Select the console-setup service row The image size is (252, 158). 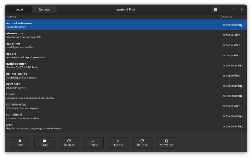point(126,106)
